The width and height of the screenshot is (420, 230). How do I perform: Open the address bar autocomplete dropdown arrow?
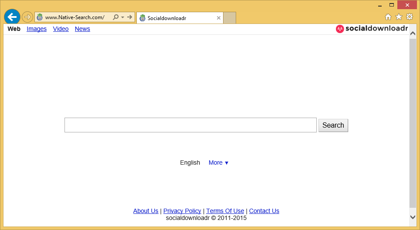[123, 17]
